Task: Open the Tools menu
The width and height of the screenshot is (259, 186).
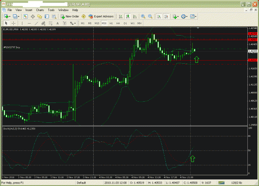Action: pos(51,10)
